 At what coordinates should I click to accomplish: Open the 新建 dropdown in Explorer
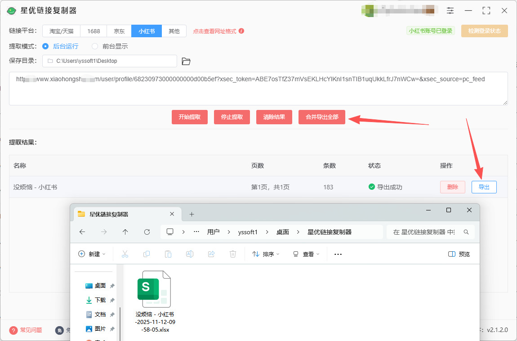(92, 254)
